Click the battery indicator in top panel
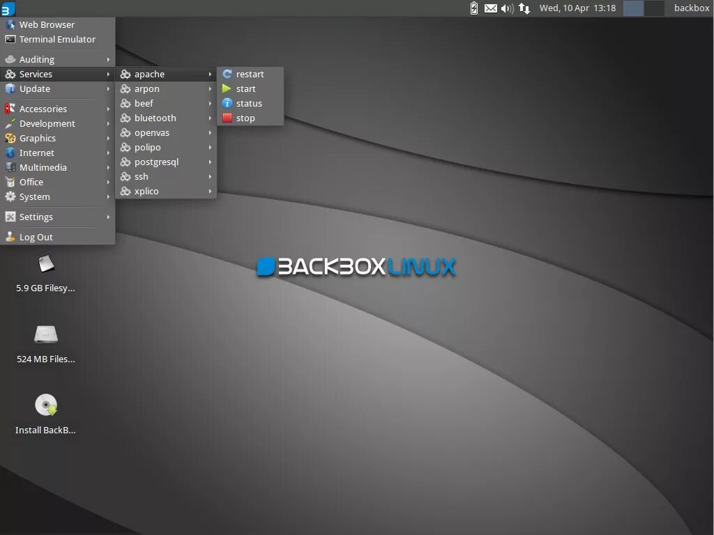Screen dimensions: 714x535 (474, 8)
